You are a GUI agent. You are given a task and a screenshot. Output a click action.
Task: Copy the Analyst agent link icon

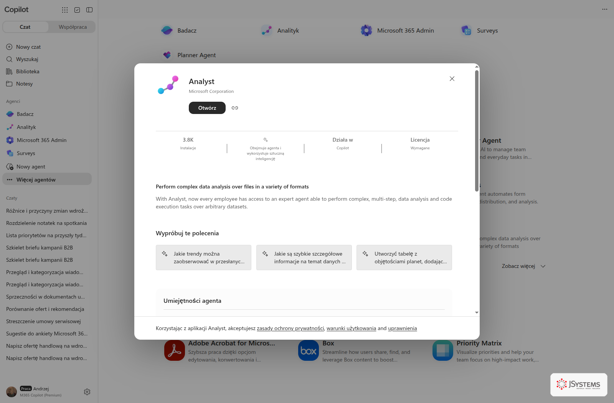[235, 108]
